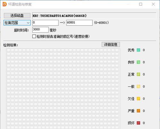Click the 柱面范围 dropdown arrow chevron
The image size is (160, 129).
coord(28,23)
